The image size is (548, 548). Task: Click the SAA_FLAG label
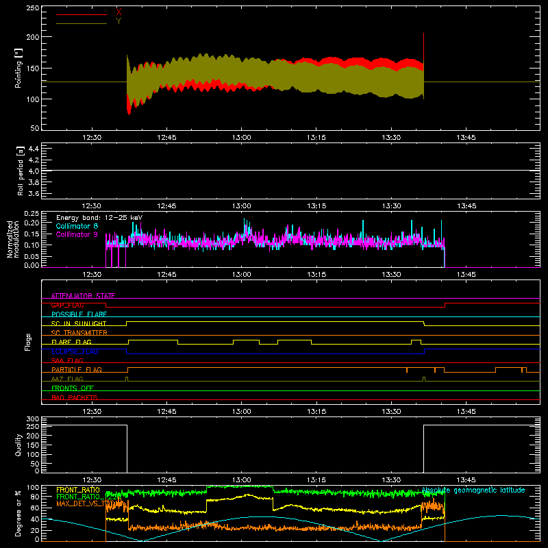pyautogui.click(x=67, y=360)
